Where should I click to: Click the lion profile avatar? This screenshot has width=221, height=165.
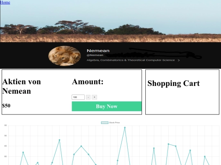click(65, 56)
